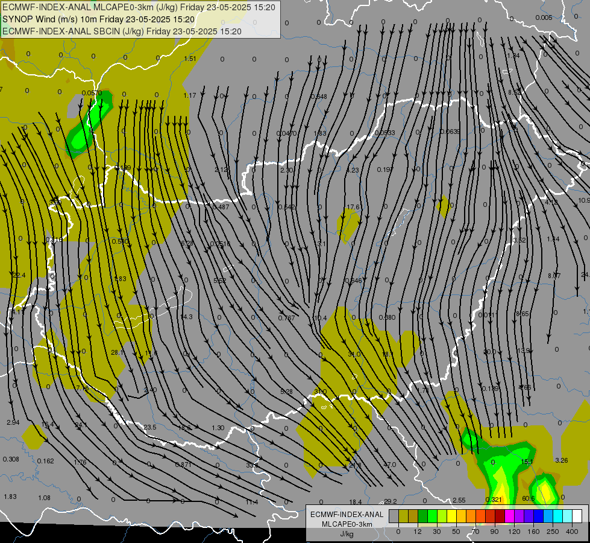Screen dimensions: 590x543
Task: Click the map value 0.162
Action: click(46, 461)
